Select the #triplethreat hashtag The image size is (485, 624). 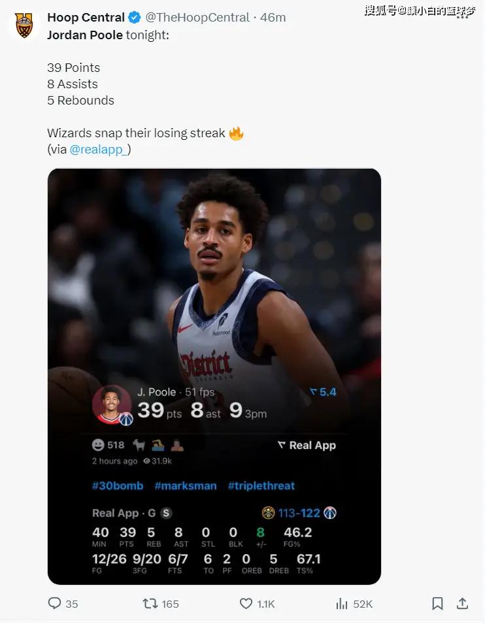pos(261,485)
